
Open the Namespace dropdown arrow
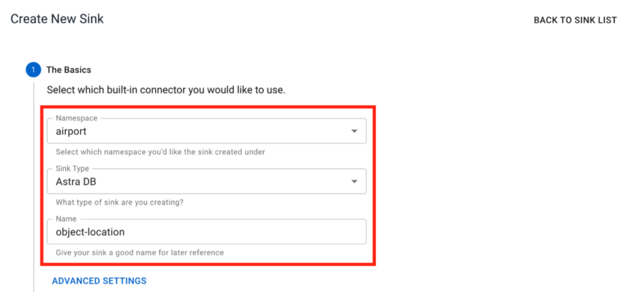pyautogui.click(x=354, y=132)
